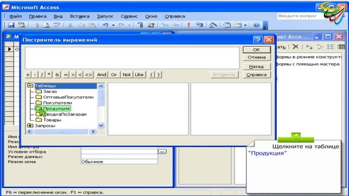Click the Build wand toolbar icon
This screenshot has height=196, width=349.
(213, 25)
